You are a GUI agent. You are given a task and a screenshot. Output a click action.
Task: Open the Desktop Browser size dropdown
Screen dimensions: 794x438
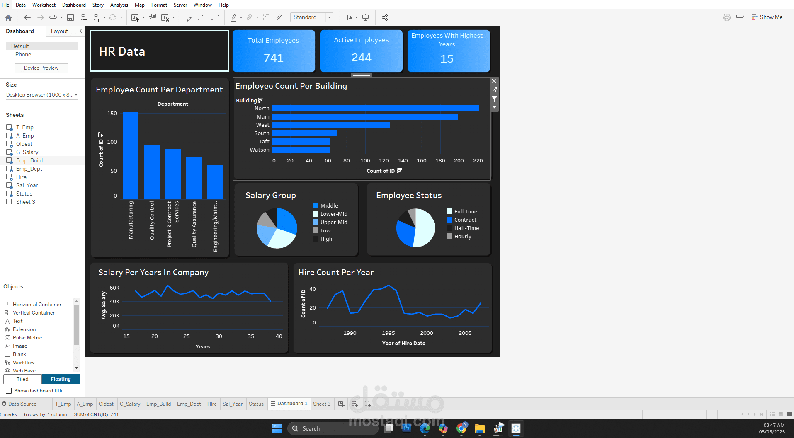[42, 95]
